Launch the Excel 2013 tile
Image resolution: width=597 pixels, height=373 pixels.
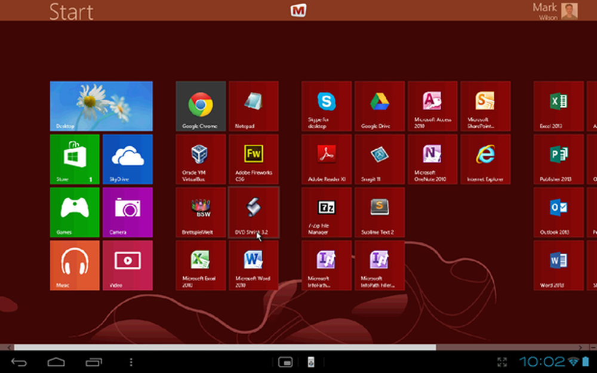point(559,106)
